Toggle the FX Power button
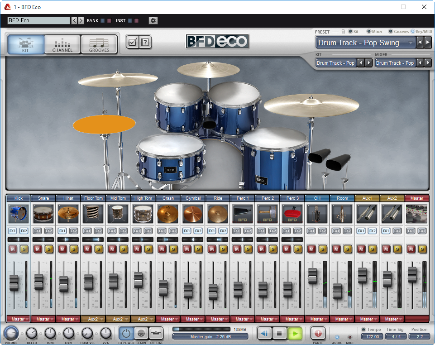Screen dimensions: 435x345 click(126, 333)
